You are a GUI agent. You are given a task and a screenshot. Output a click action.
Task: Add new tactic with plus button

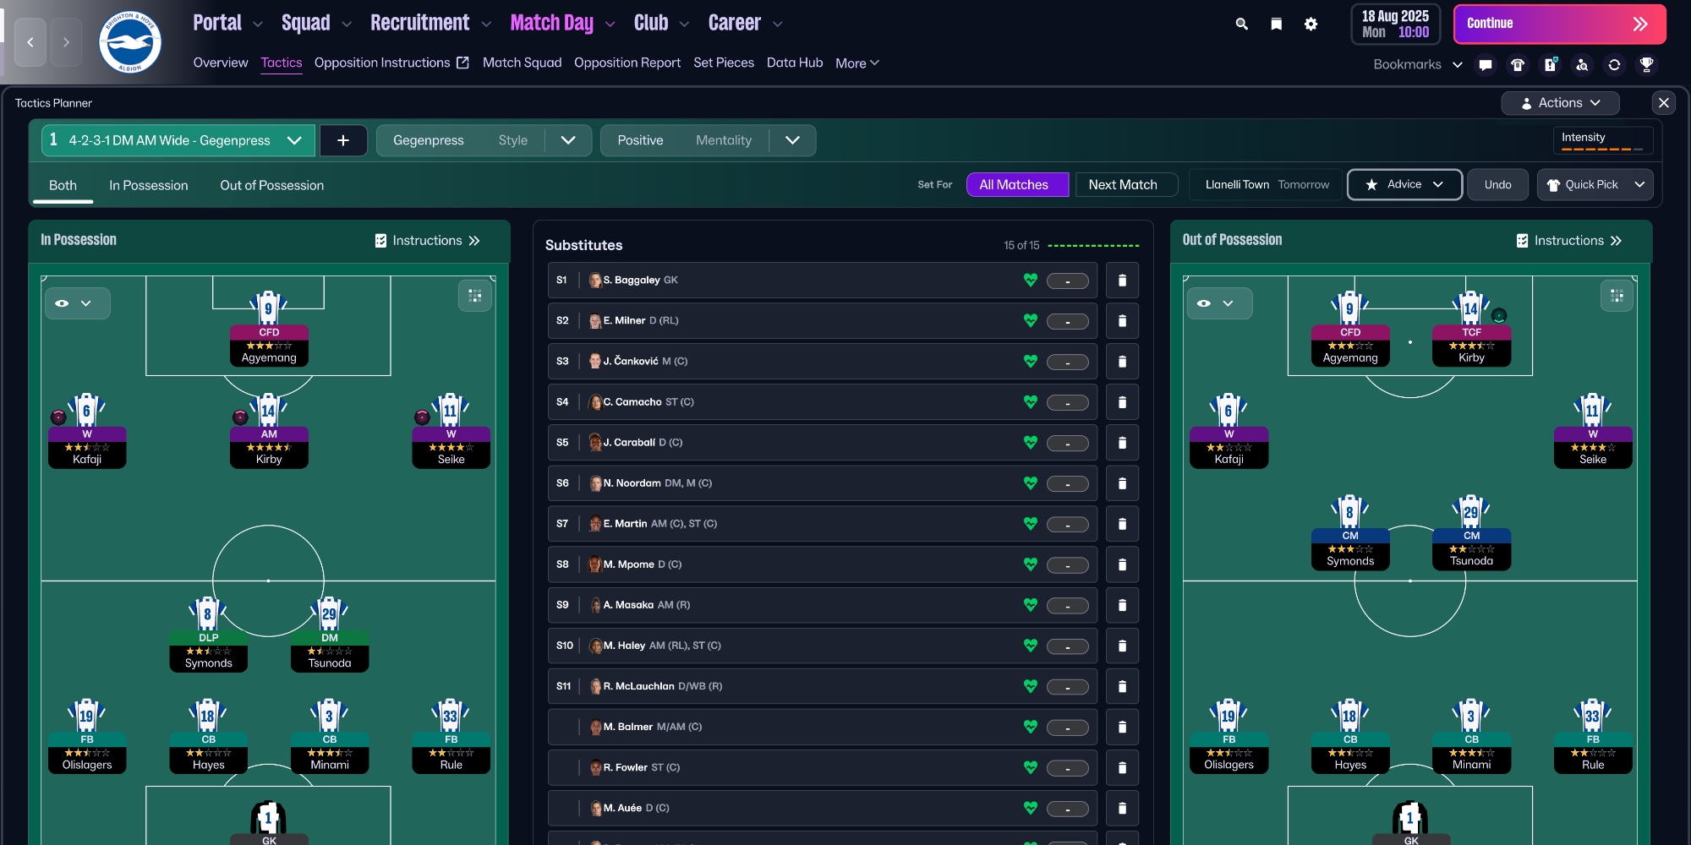[343, 140]
